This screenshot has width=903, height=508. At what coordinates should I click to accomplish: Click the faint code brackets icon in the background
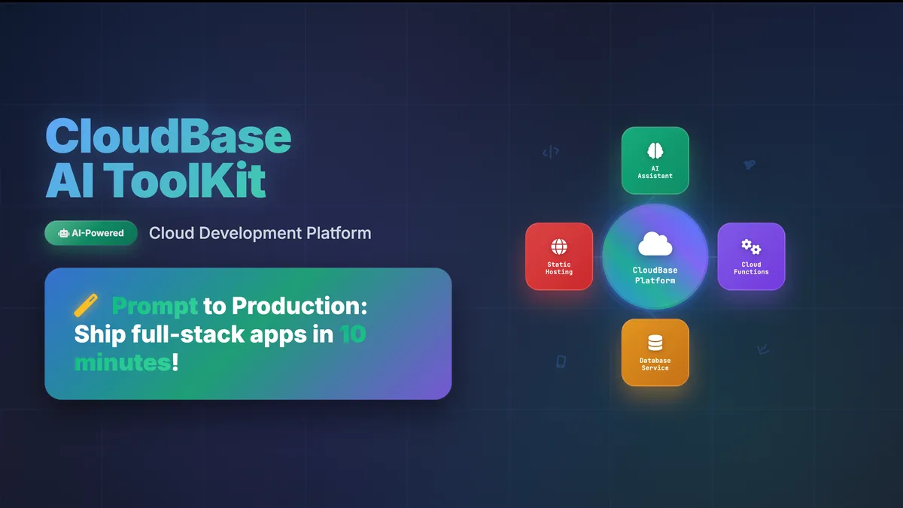point(549,153)
